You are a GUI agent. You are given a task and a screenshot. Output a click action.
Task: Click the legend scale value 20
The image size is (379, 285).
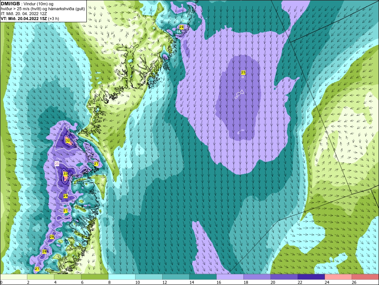click(x=273, y=282)
